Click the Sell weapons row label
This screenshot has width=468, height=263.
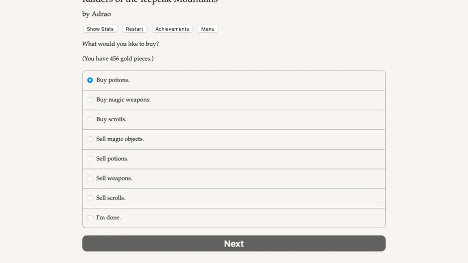(114, 178)
